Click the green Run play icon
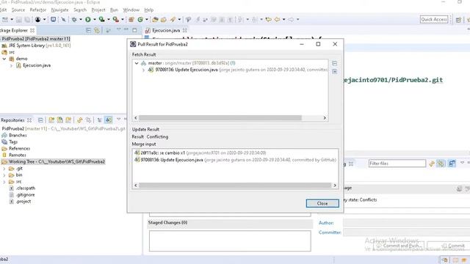This screenshot has height=264, width=470. point(88,20)
